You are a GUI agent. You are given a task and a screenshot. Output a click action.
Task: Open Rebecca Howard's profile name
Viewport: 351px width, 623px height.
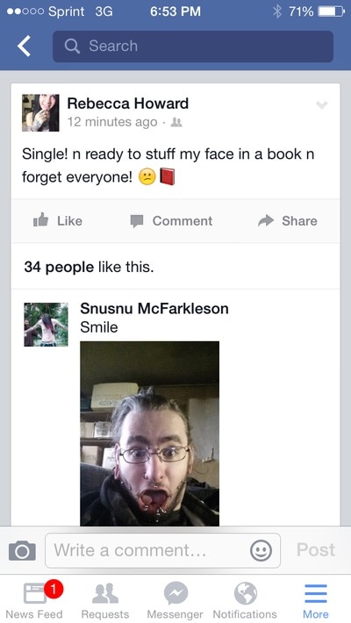[127, 104]
